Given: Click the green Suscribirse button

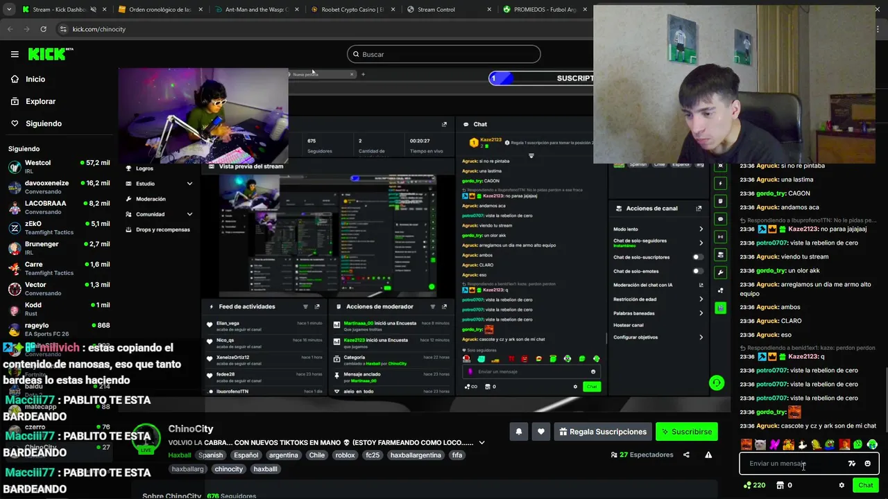Looking at the screenshot, I should point(686,432).
